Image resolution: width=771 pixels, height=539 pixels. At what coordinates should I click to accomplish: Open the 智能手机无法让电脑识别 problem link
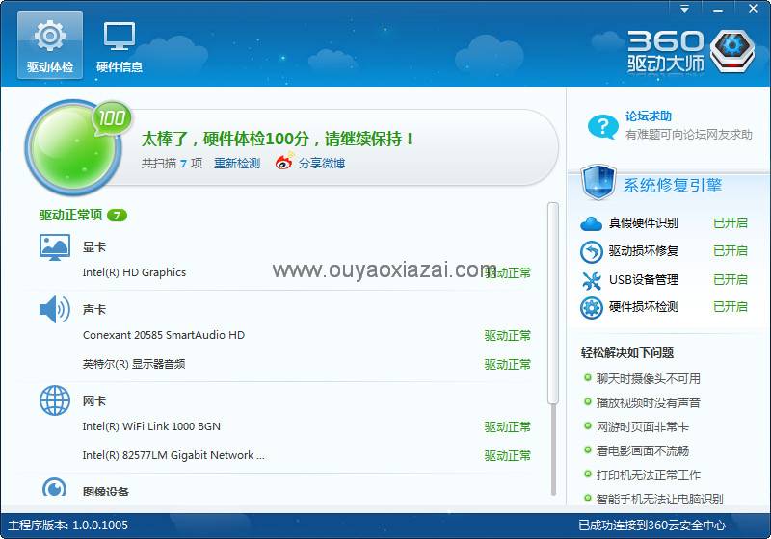(x=659, y=499)
